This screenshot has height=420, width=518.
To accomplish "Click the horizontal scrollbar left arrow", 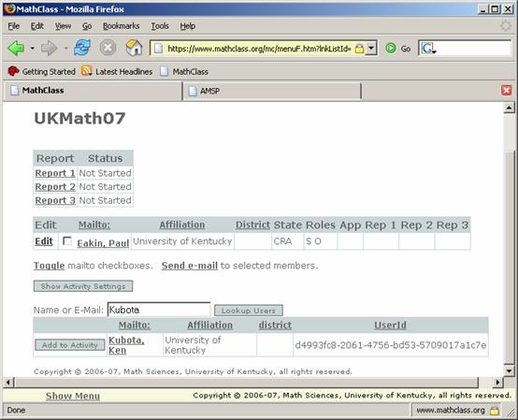I will pyautogui.click(x=7, y=383).
